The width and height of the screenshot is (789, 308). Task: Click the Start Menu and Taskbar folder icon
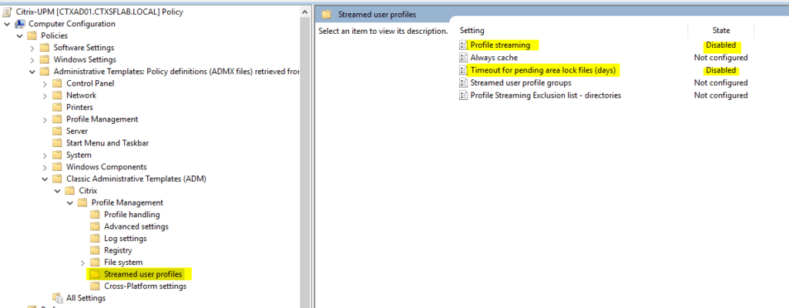[x=58, y=143]
